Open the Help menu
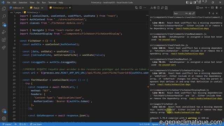224x126 pixels. (x=61, y=2)
